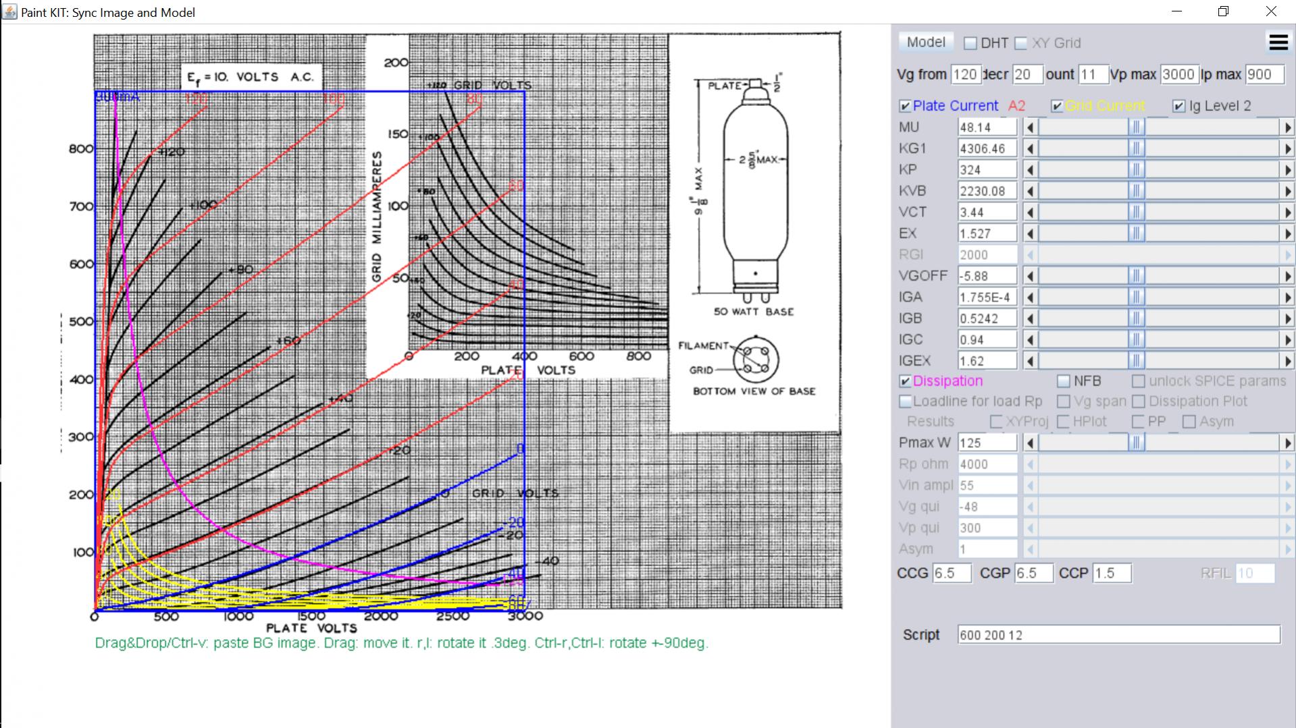Click the IGA value field 1.755E-4
This screenshot has height=728, width=1296.
[987, 298]
